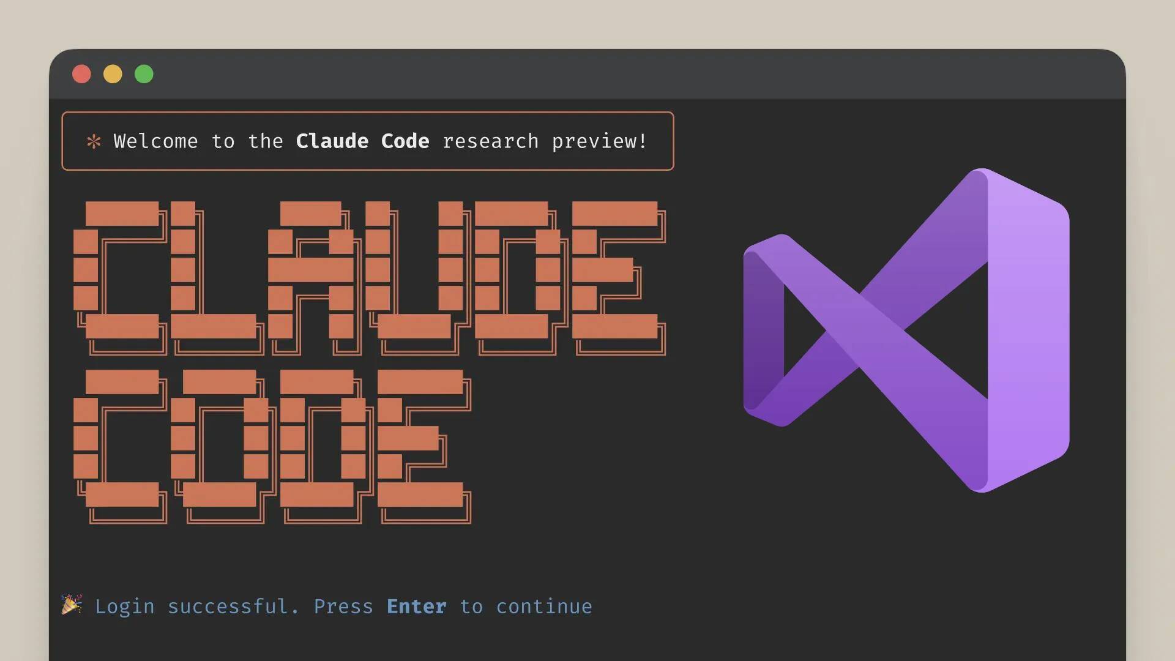
Task: Select the bold 'Claude Code' text in banner
Action: (362, 141)
